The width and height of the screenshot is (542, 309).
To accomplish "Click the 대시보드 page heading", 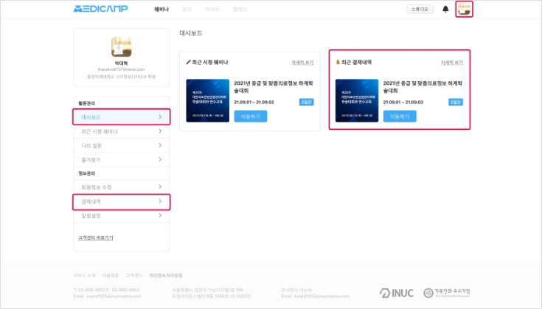I will point(191,33).
